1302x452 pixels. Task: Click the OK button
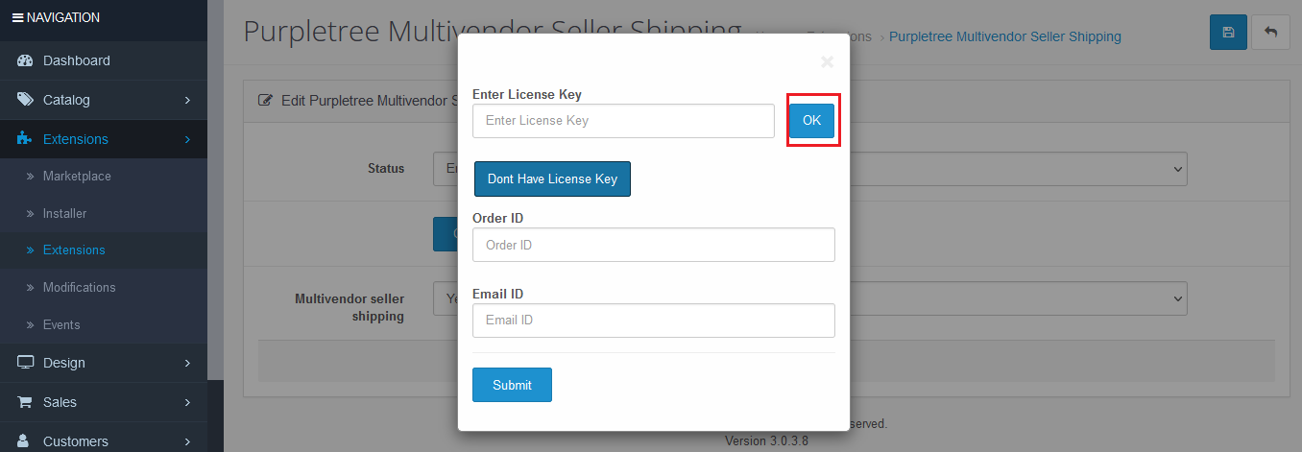(x=812, y=121)
